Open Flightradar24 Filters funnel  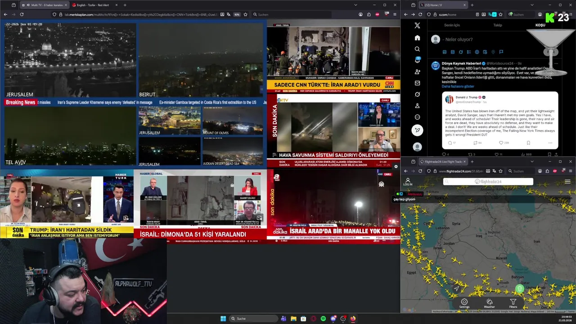[513, 303]
